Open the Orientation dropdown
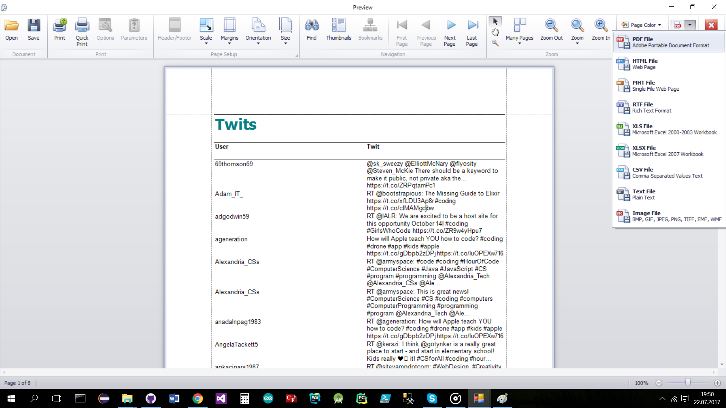 tap(258, 31)
